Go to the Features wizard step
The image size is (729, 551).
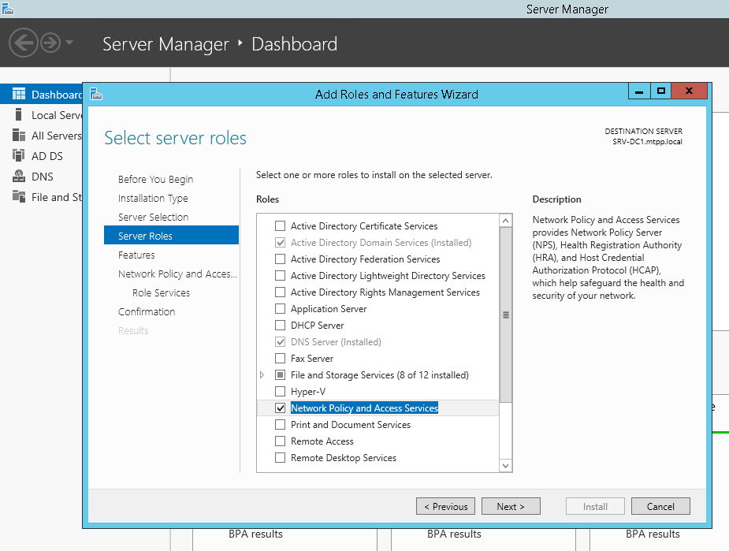coord(136,255)
